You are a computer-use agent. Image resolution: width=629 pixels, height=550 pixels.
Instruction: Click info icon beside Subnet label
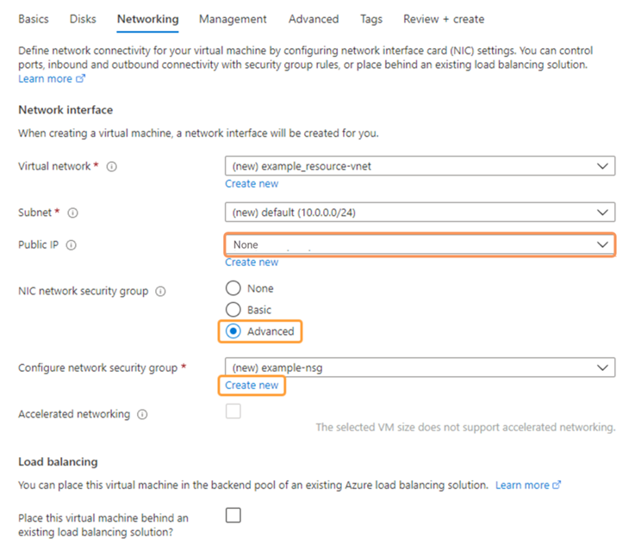[x=72, y=213]
